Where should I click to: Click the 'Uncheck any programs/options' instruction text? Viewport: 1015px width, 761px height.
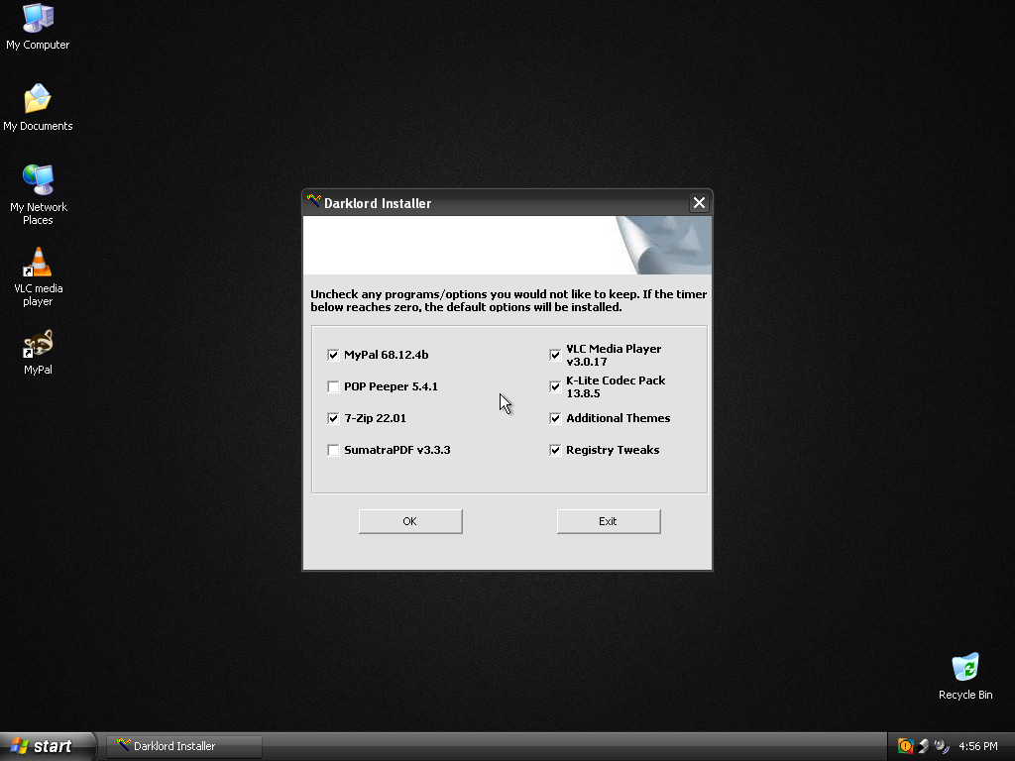tap(508, 300)
